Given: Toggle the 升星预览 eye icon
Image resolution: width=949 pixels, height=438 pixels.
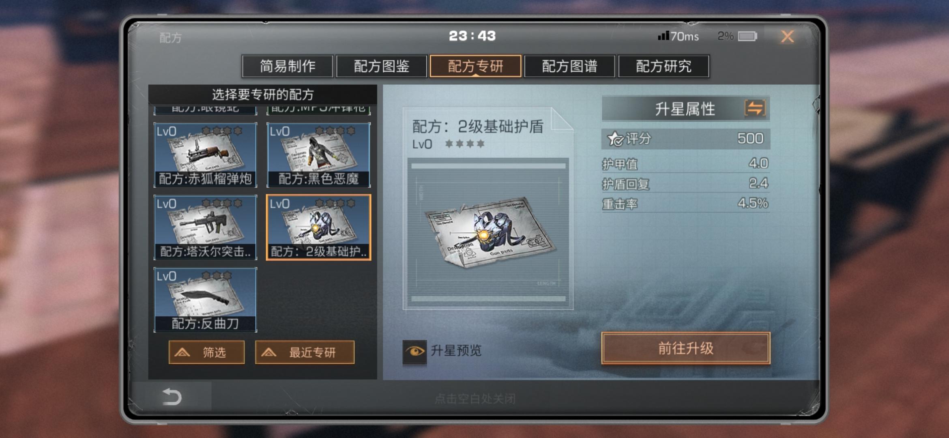Looking at the screenshot, I should [x=414, y=351].
